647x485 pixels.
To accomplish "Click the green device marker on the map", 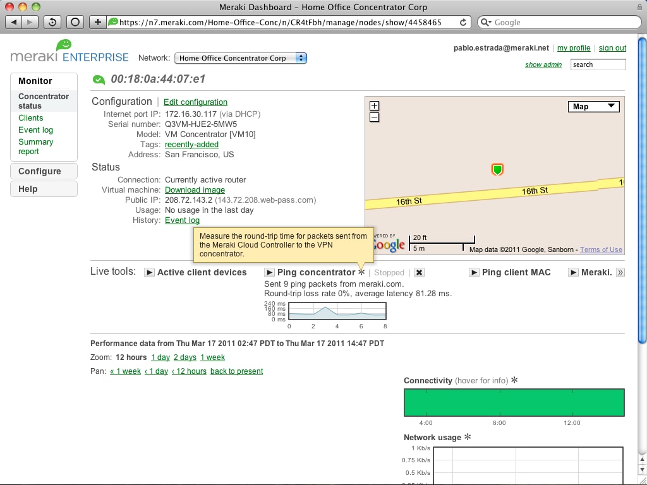I will pyautogui.click(x=498, y=169).
